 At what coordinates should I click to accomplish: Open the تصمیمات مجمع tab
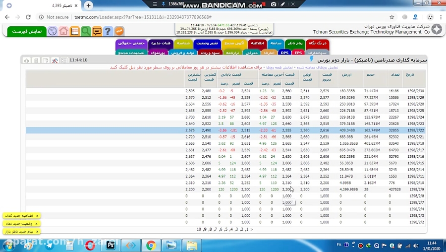131,53
